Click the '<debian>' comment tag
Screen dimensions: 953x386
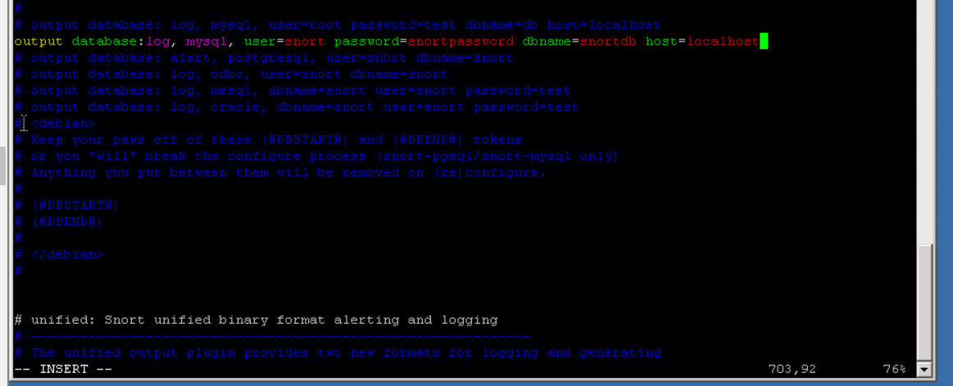pos(63,123)
